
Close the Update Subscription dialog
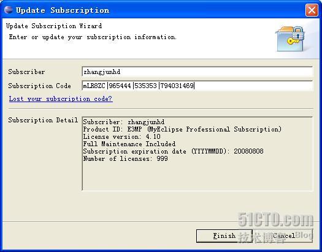click(x=312, y=10)
